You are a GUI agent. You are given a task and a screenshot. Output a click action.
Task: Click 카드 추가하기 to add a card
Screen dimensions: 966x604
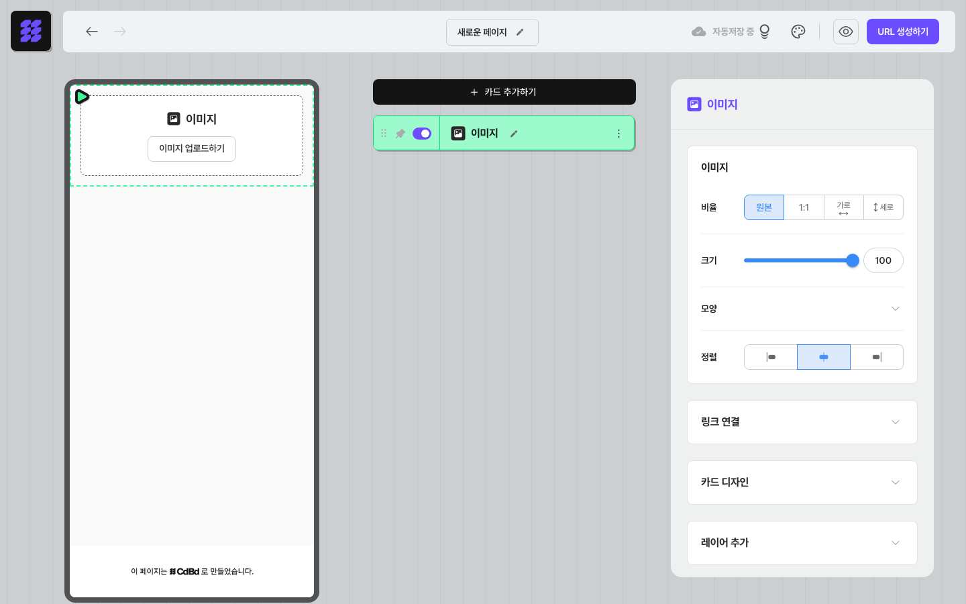point(504,92)
